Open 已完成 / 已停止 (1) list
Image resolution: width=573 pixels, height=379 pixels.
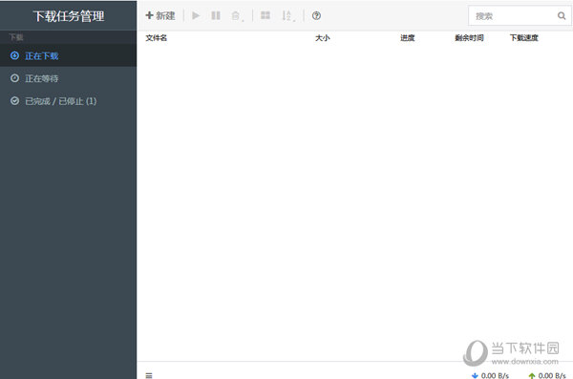point(69,101)
